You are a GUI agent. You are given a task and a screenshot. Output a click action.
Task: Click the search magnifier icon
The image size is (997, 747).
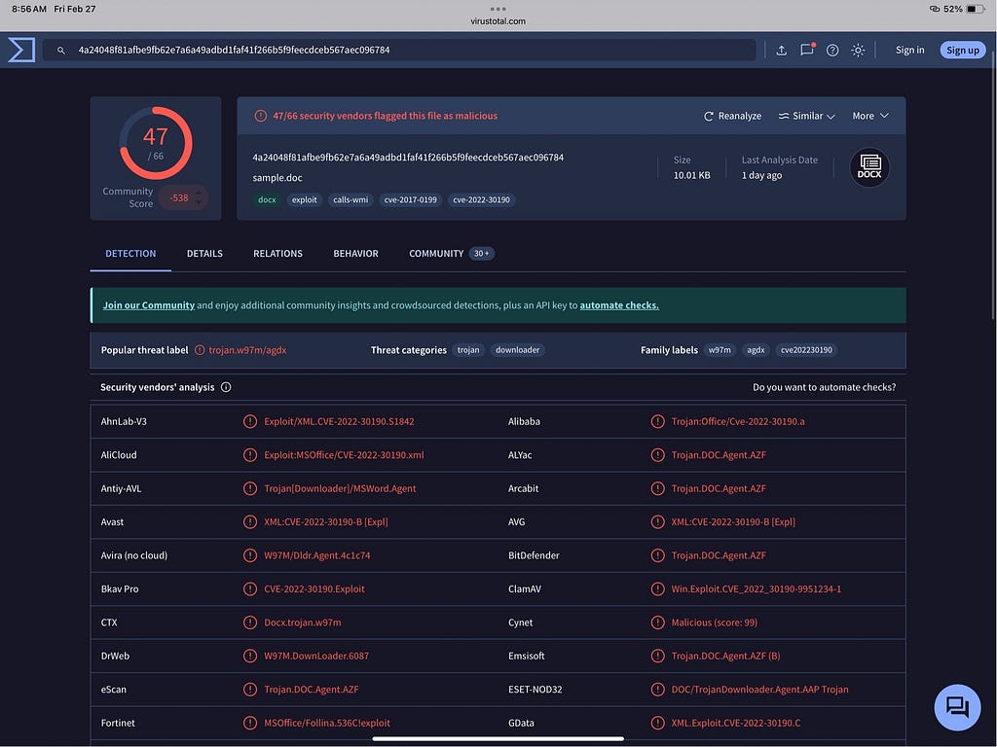coord(61,51)
